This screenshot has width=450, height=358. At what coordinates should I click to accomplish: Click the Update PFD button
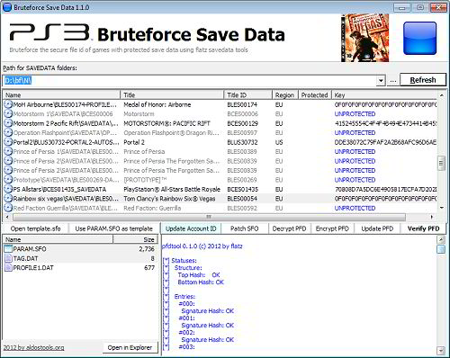click(x=377, y=228)
